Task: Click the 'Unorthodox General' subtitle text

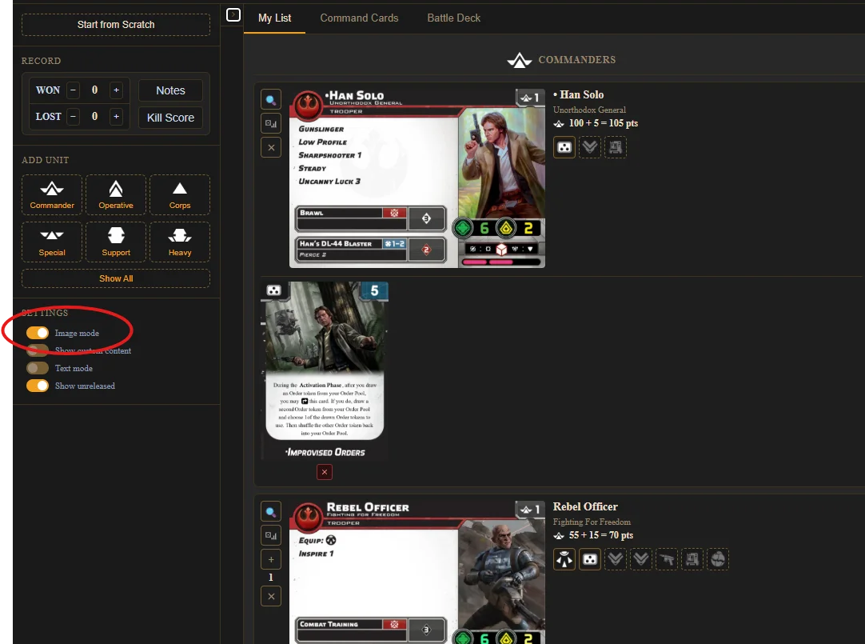Action: [589, 110]
